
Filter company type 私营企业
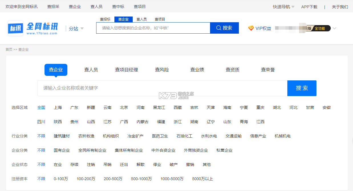(225, 150)
